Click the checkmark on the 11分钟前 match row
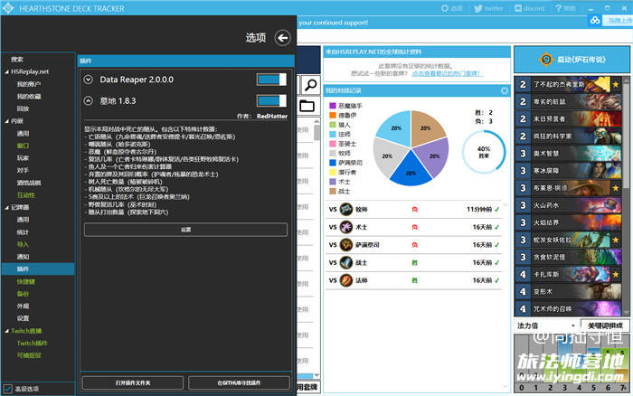The height and width of the screenshot is (396, 633). [496, 209]
